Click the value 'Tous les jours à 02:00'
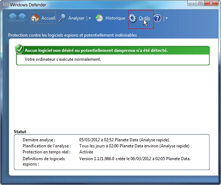This screenshot has width=221, height=185. 99,146
